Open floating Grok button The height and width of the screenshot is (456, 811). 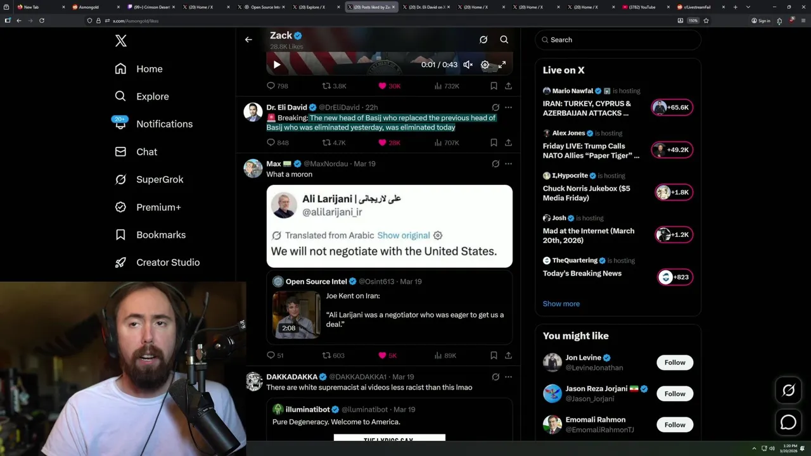point(788,391)
